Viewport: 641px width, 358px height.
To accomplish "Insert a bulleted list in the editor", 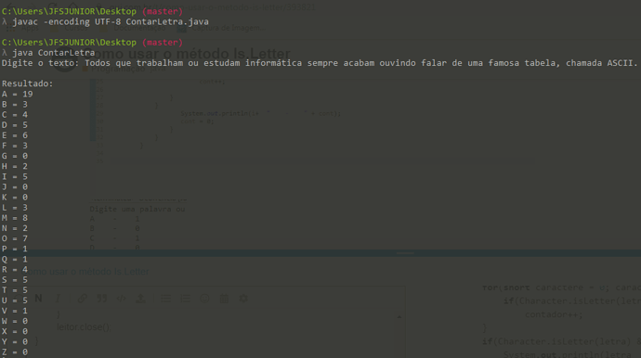I will (165, 299).
